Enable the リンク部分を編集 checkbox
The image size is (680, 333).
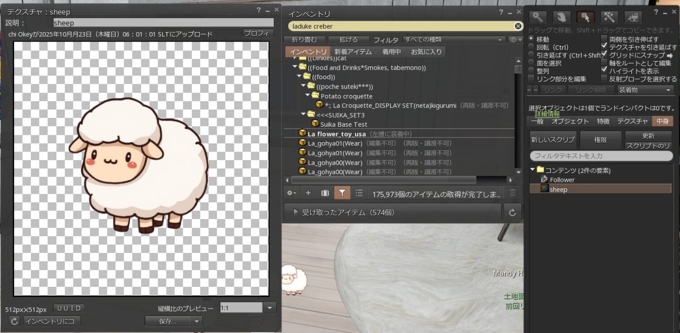[531, 79]
